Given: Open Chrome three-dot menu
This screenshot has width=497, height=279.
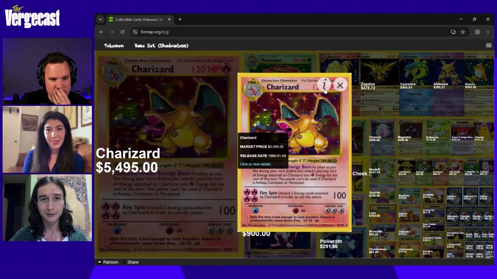Looking at the screenshot, I should click(488, 32).
